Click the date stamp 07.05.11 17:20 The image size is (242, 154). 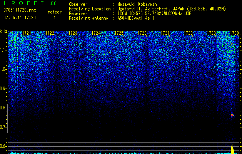(x=20, y=18)
